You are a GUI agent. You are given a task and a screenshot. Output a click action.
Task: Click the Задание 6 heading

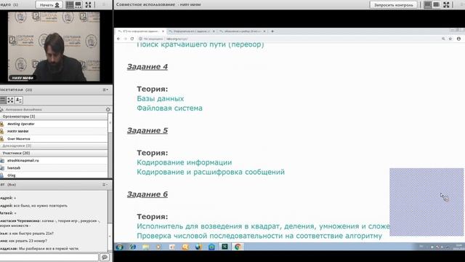point(147,194)
